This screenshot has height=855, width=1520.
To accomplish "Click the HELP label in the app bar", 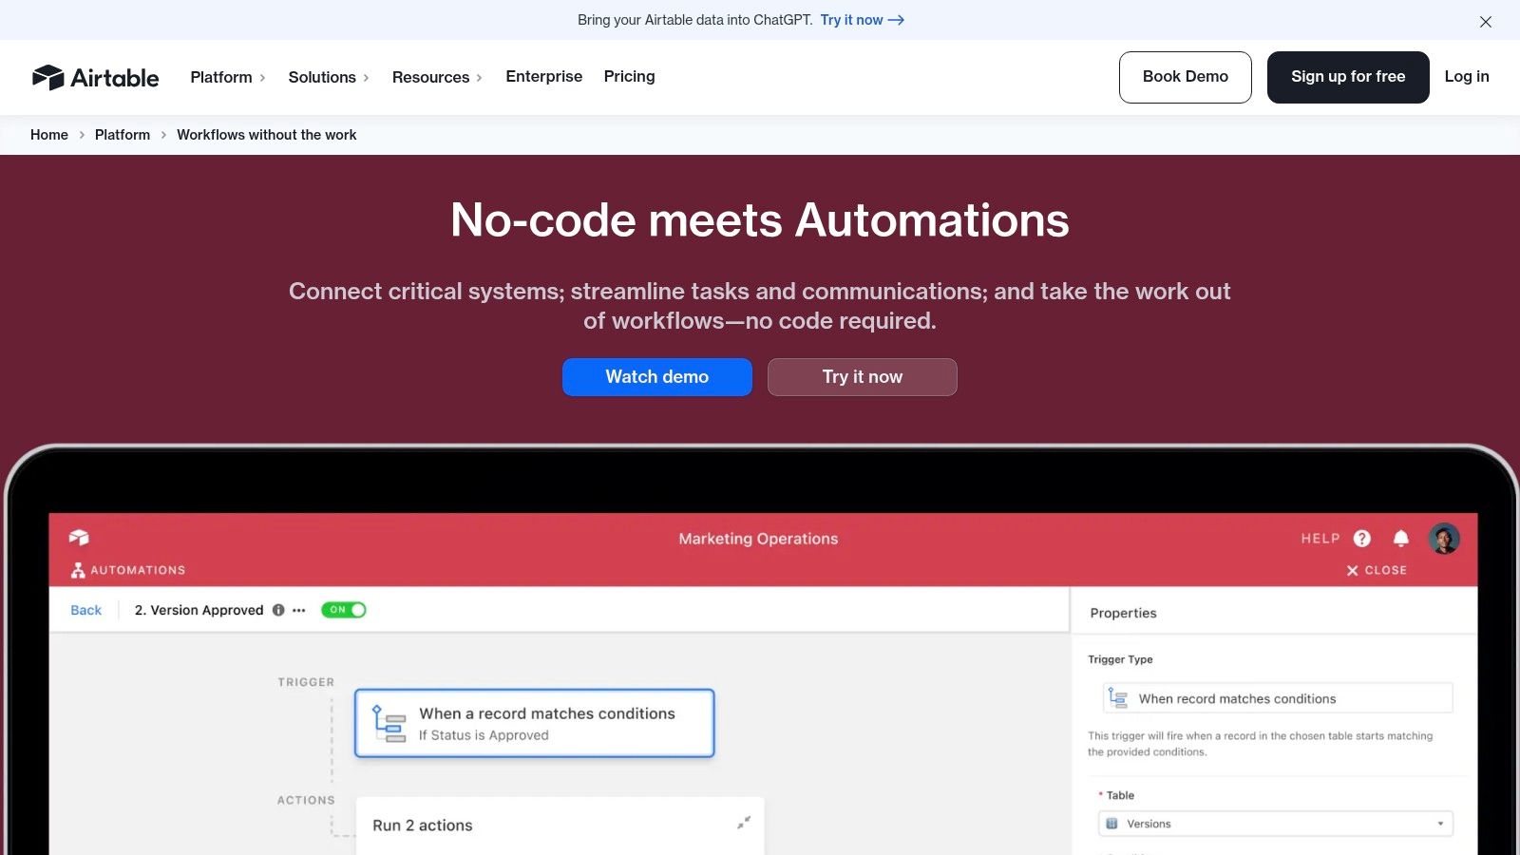I will (x=1320, y=539).
